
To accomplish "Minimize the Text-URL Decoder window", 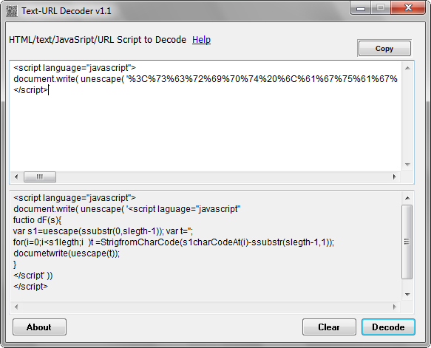I will [x=361, y=8].
